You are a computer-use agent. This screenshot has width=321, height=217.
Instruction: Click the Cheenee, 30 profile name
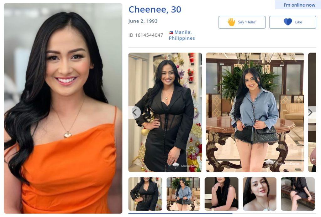point(155,9)
